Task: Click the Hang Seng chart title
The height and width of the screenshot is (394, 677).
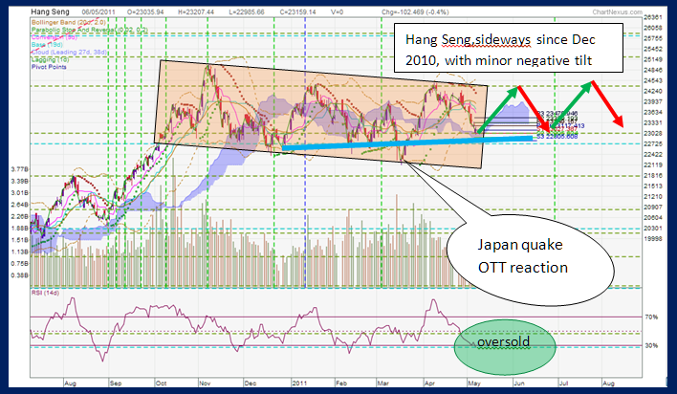Action: click(x=51, y=12)
